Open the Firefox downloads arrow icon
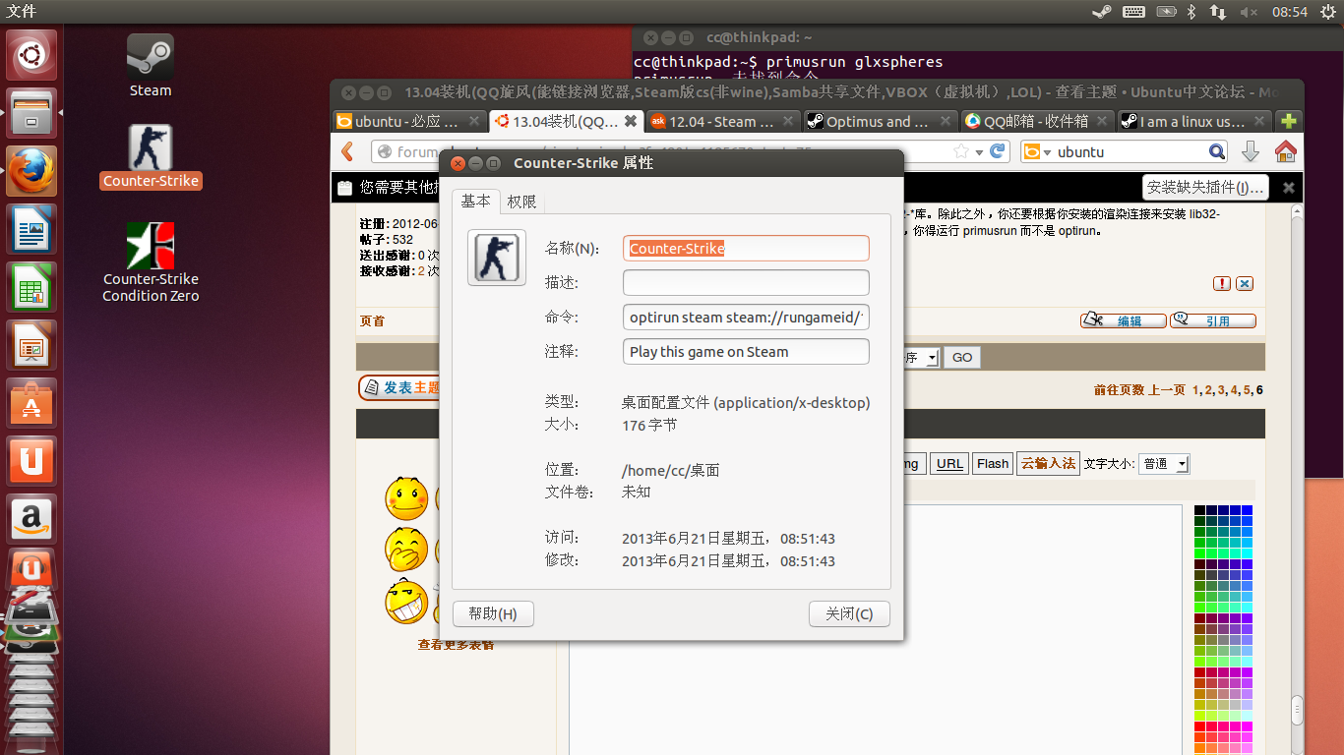Viewport: 1344px width, 755px height. pos(1251,151)
